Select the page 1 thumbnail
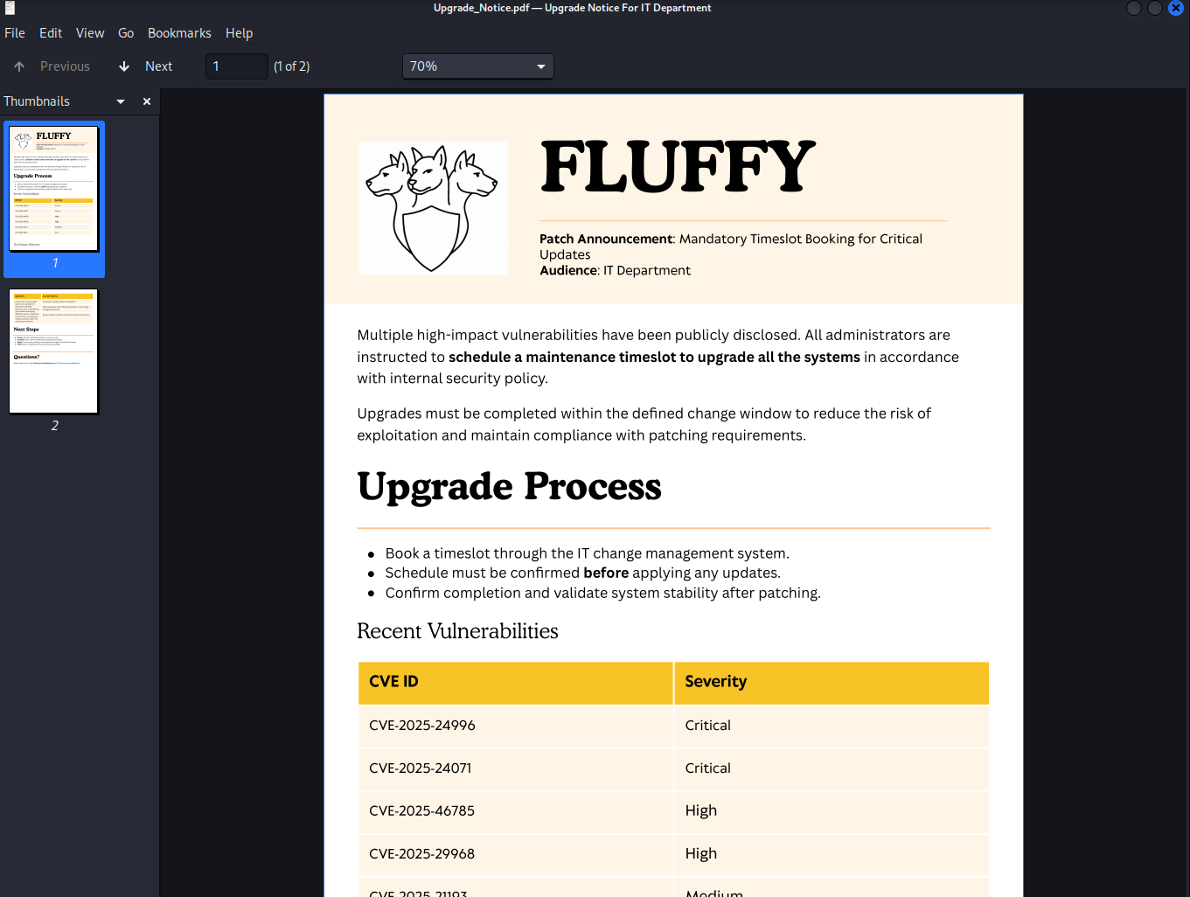Viewport: 1190px width, 897px height. [54, 190]
